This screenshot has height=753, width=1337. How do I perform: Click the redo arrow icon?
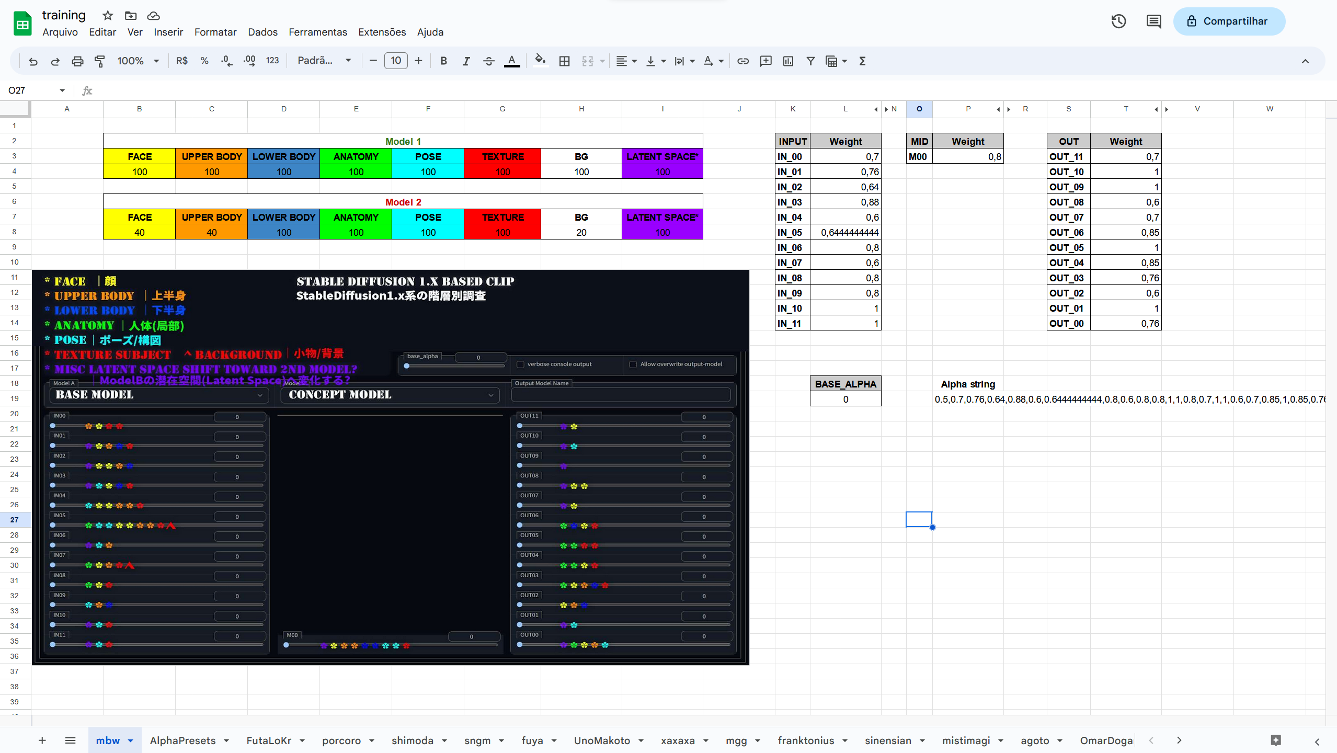(55, 61)
